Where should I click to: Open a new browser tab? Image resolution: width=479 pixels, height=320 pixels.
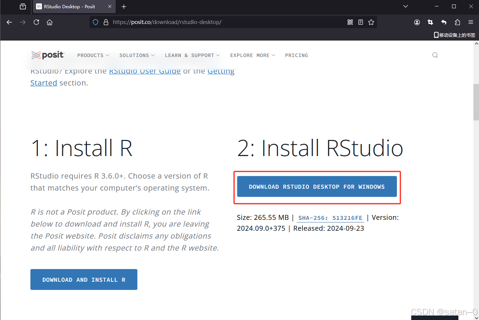click(124, 6)
